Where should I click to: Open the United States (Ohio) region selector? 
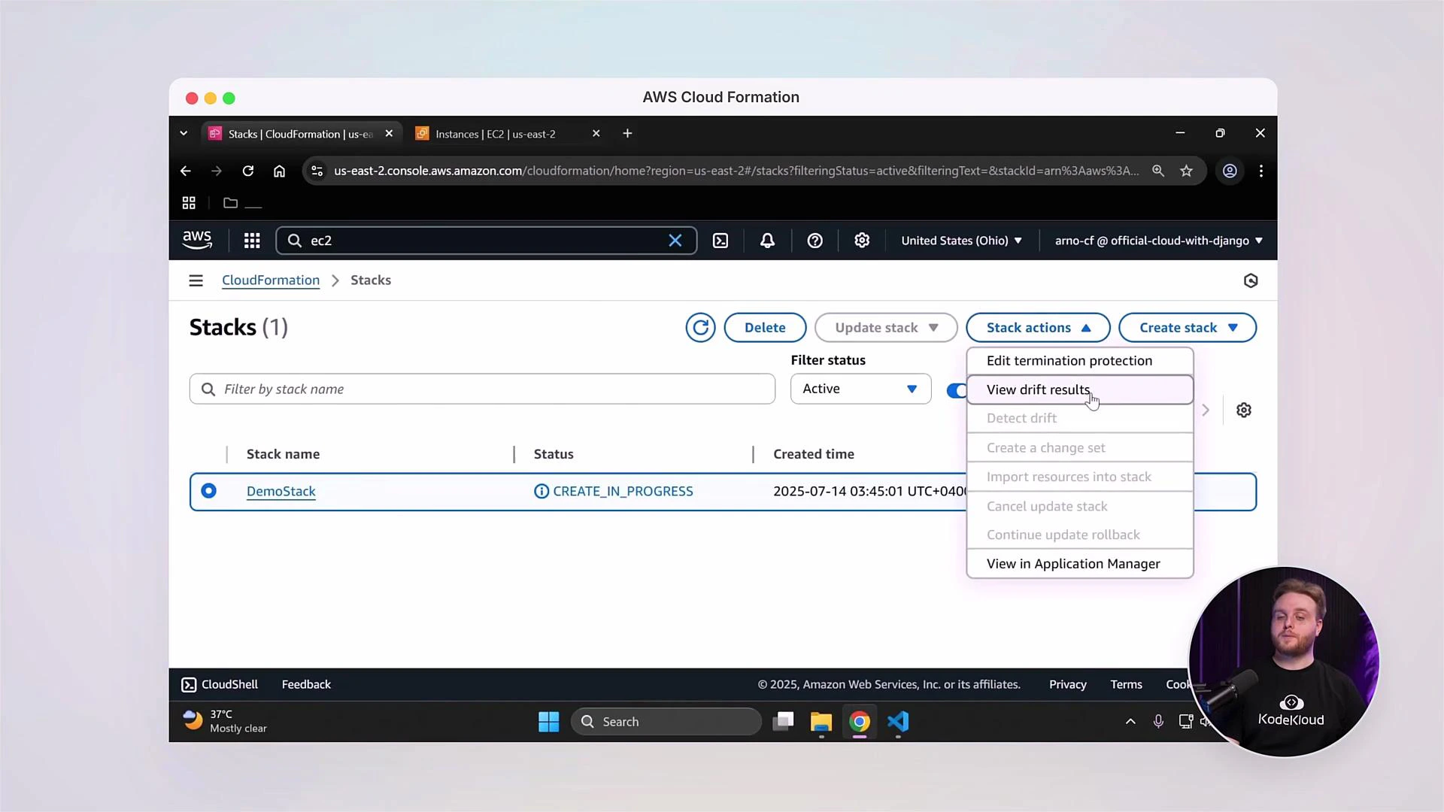point(961,241)
